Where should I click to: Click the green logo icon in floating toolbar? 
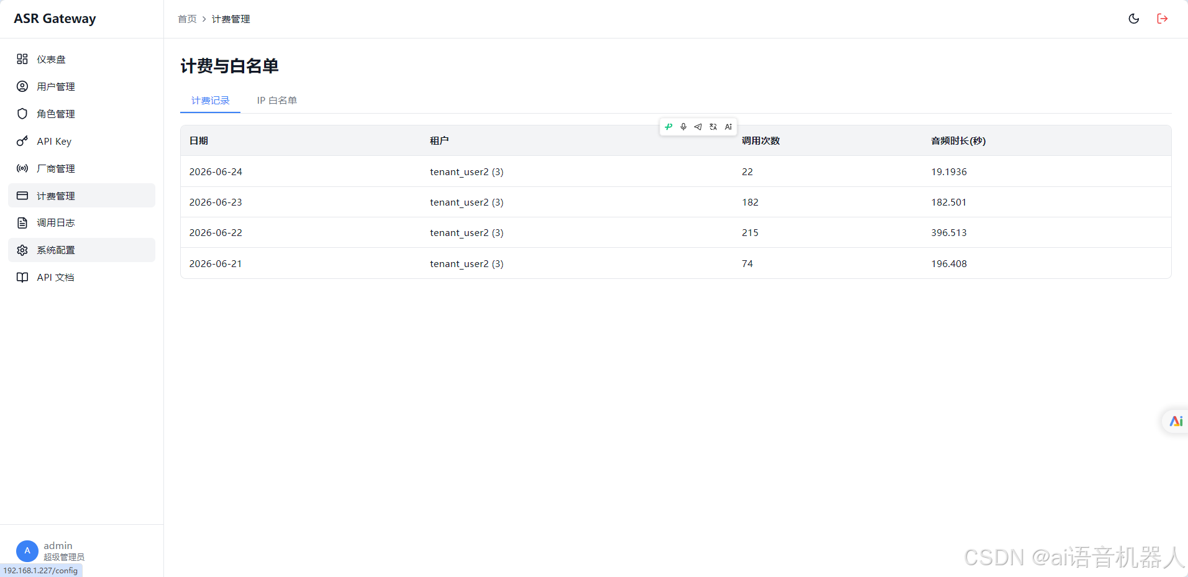pyautogui.click(x=669, y=127)
